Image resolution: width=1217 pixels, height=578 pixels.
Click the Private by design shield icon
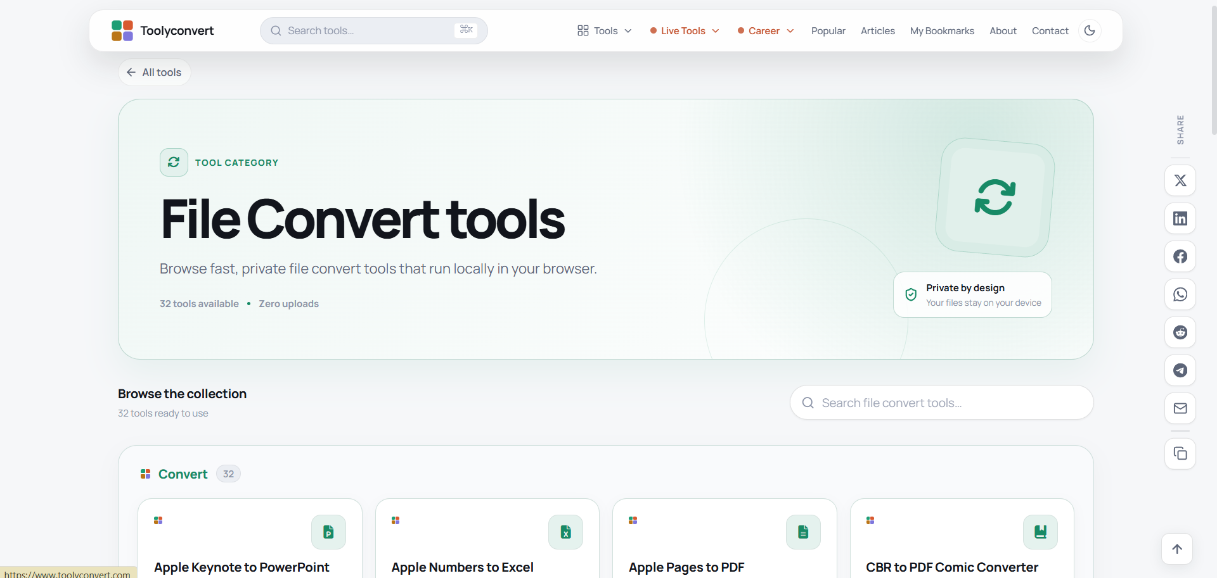pos(911,294)
